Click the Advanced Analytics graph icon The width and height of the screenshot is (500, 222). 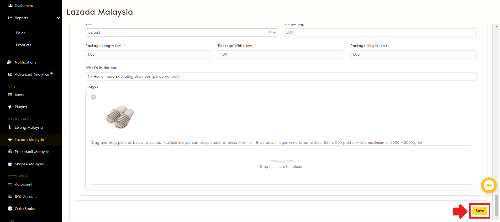click(10, 74)
